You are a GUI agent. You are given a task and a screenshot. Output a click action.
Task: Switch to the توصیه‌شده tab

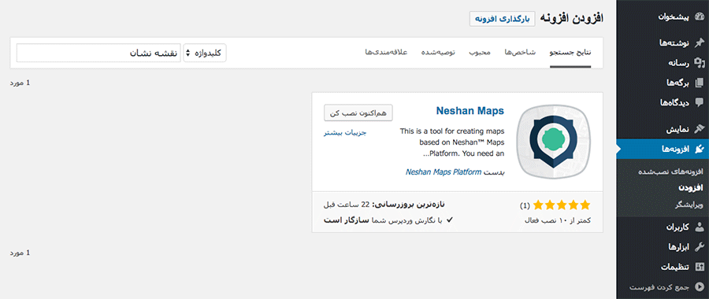(x=438, y=53)
